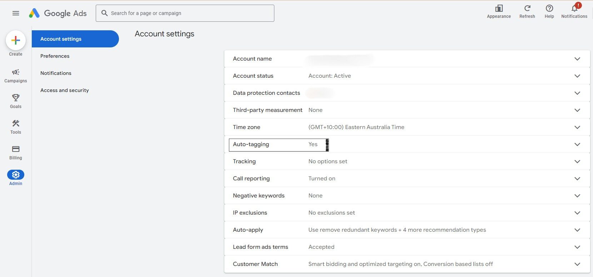Open the hamburger main menu

point(16,13)
